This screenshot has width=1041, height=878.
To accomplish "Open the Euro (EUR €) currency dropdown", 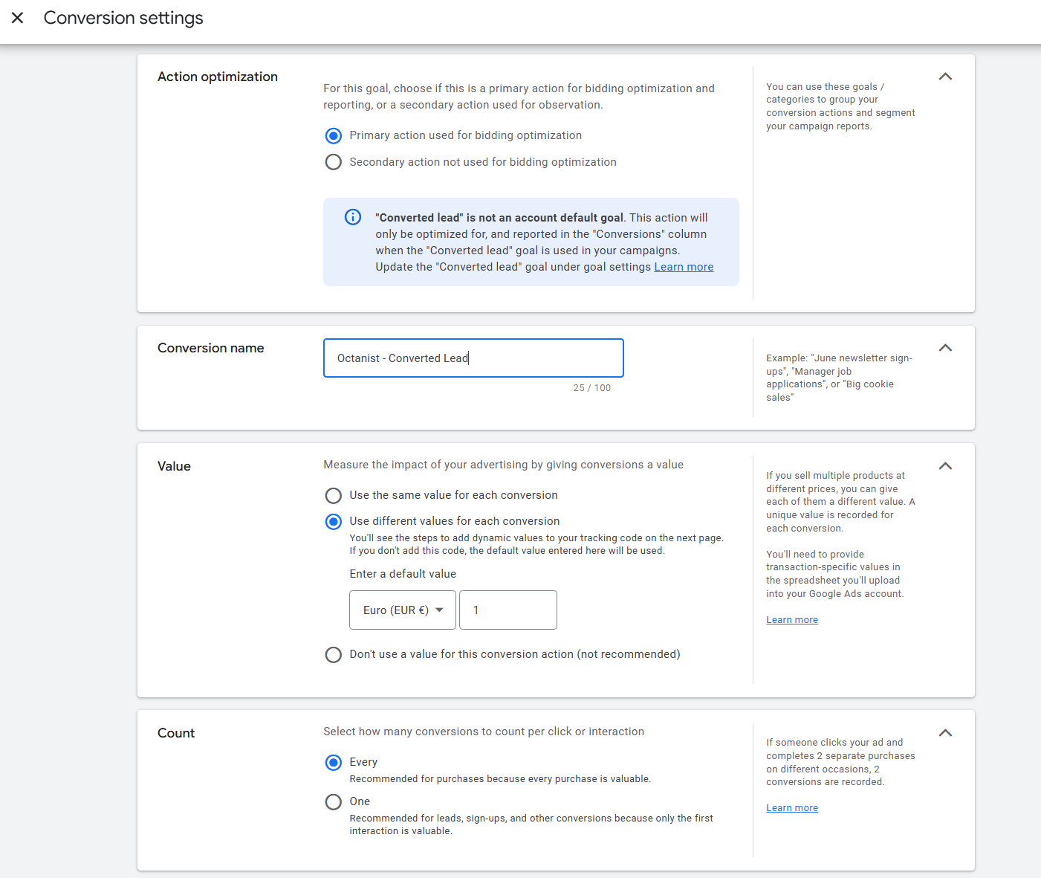I will (x=402, y=610).
